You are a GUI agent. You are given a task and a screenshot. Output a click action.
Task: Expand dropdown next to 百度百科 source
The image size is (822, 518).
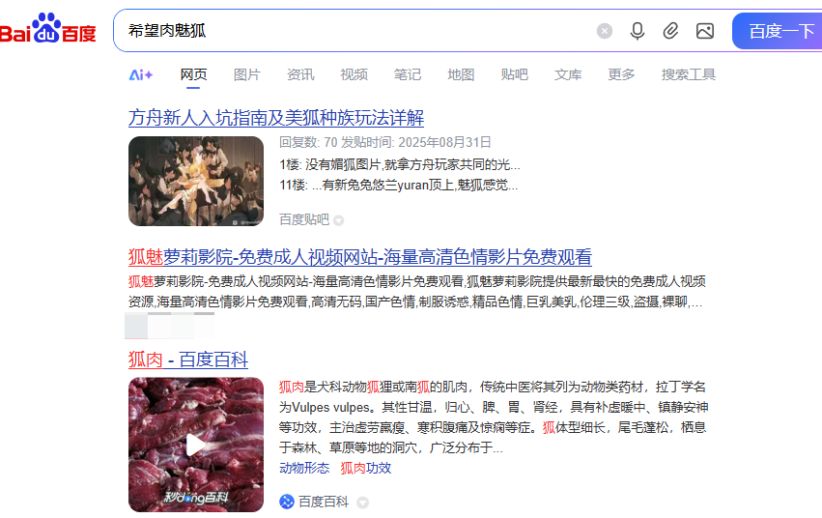(362, 503)
